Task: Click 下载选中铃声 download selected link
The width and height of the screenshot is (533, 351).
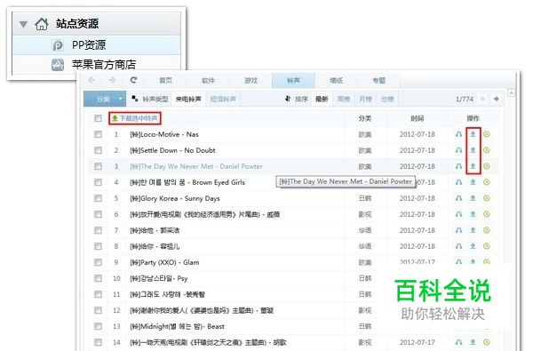Action: tap(135, 118)
